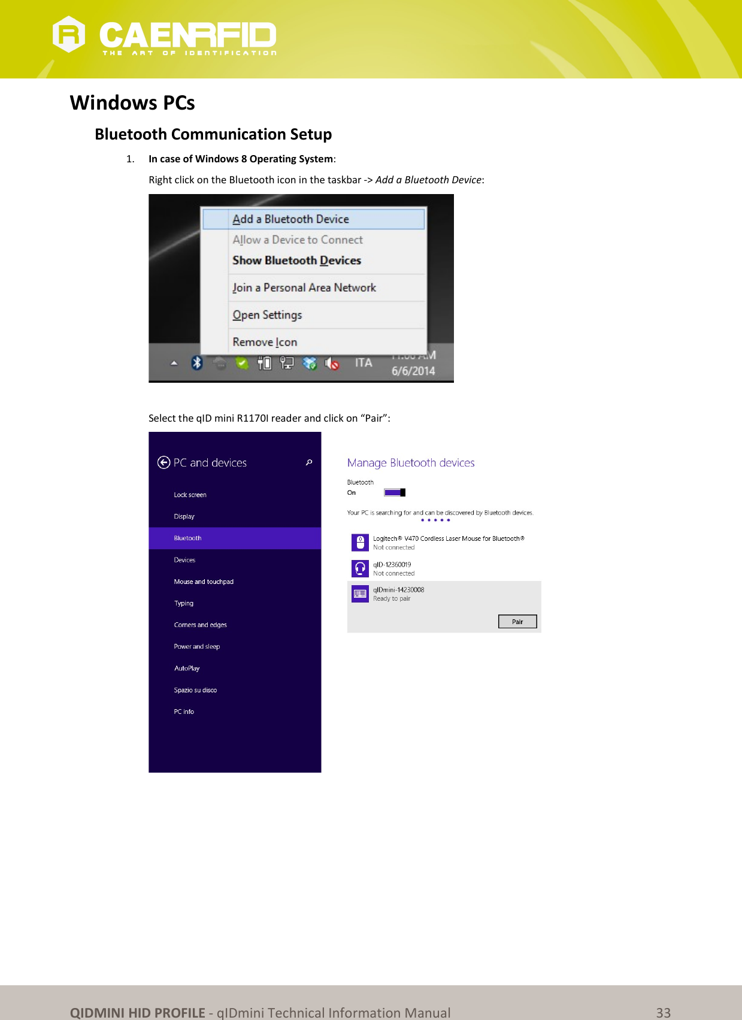Select the qIDmini-14230008 device entry
This screenshot has width=742, height=1020.
pos(444,607)
